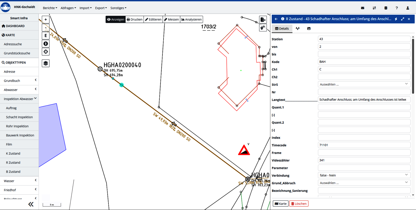The image size is (416, 210).
Task: Open the map layers panel icon
Action: point(46,63)
